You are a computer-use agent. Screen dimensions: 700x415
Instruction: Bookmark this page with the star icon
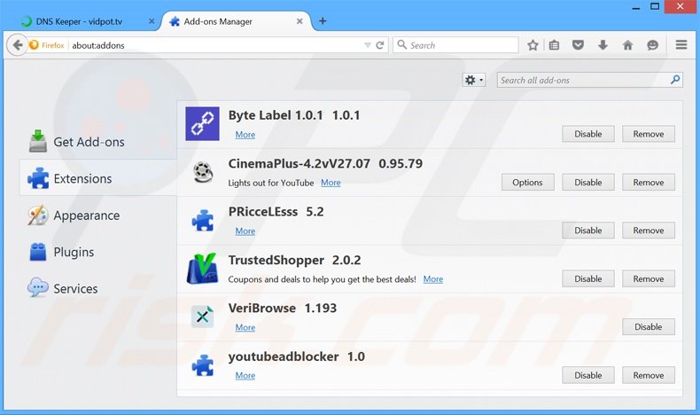533,45
